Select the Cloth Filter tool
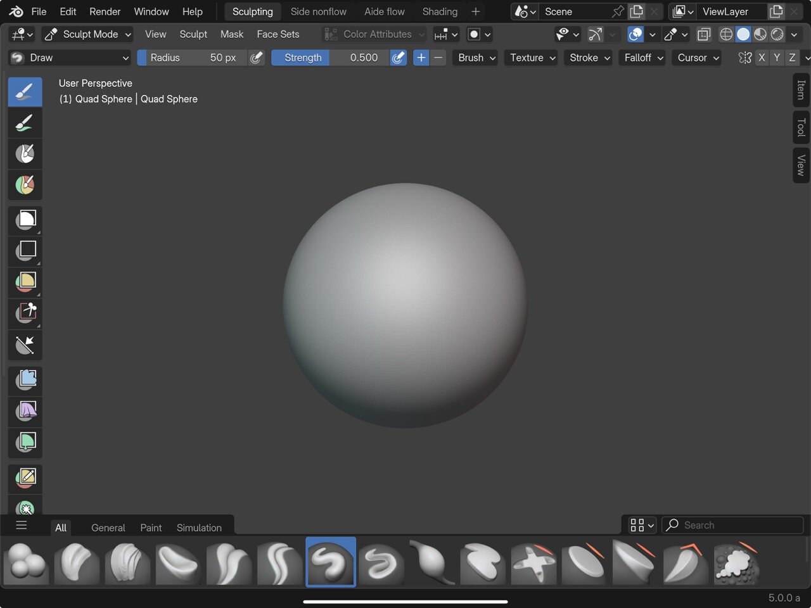Viewport: 811px width, 608px height. point(25,412)
